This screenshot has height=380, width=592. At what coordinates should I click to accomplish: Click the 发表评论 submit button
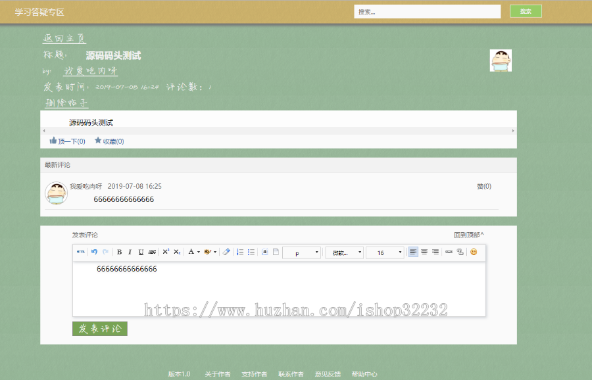[x=99, y=327]
